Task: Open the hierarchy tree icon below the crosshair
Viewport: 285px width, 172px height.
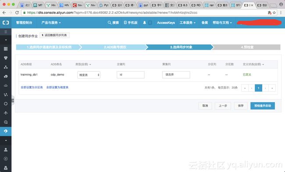Action: 6,113
